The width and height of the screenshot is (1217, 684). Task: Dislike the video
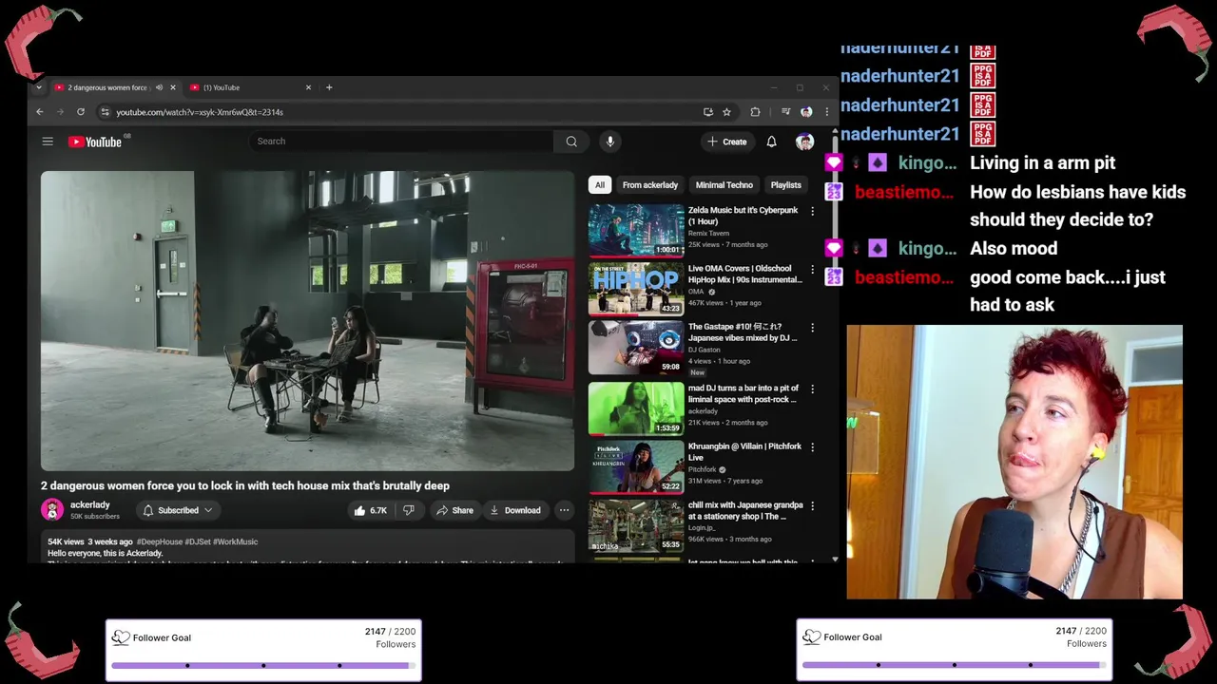[409, 510]
